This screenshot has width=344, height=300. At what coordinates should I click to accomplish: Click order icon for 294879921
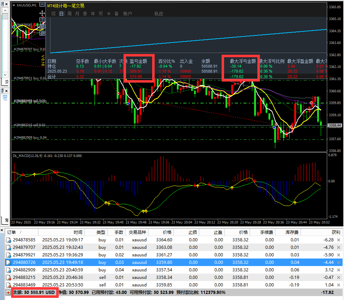click(x=9, y=255)
